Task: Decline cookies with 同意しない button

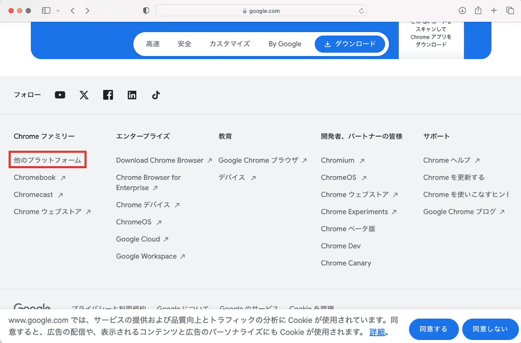Action: tap(490, 329)
